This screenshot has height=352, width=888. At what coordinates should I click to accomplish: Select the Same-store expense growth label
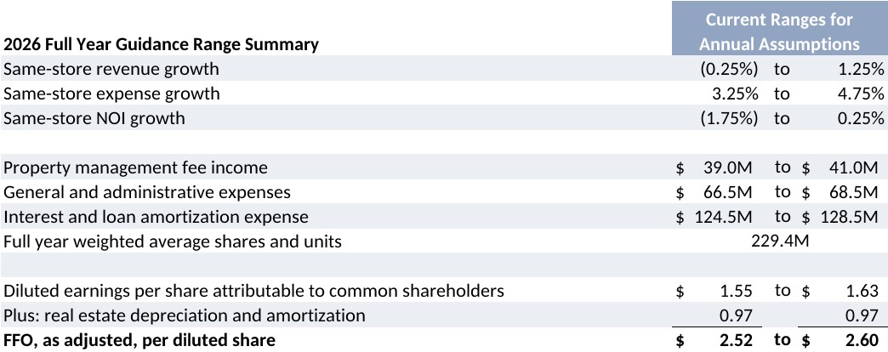click(x=111, y=94)
